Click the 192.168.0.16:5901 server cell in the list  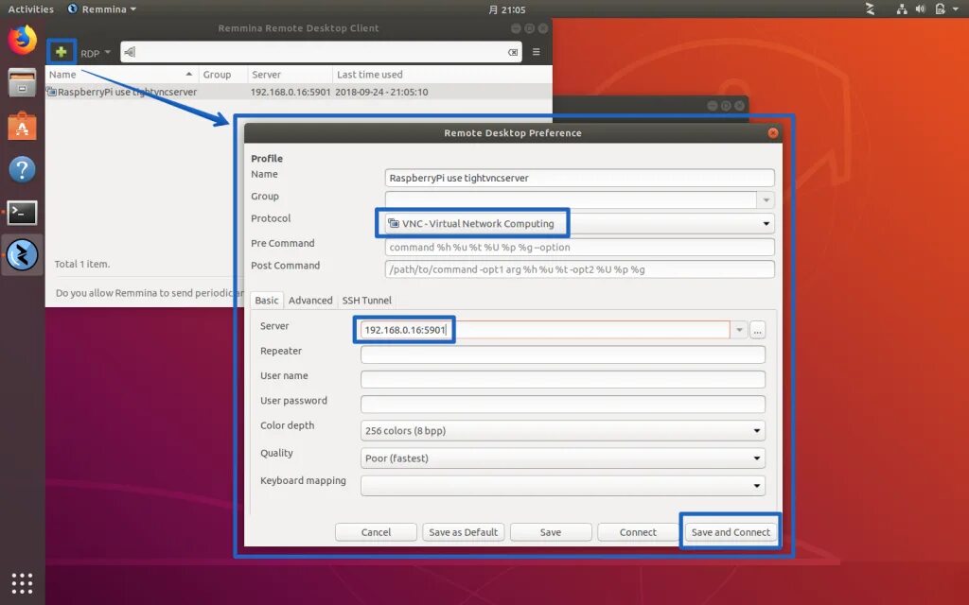291,92
